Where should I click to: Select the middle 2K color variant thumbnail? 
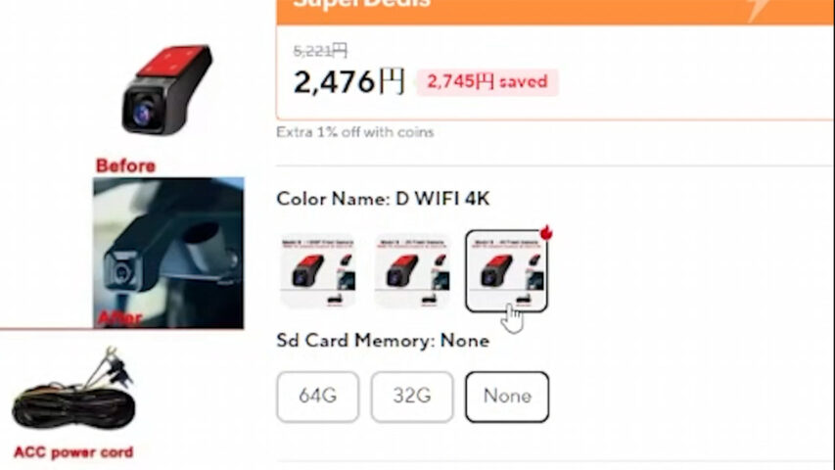point(412,271)
